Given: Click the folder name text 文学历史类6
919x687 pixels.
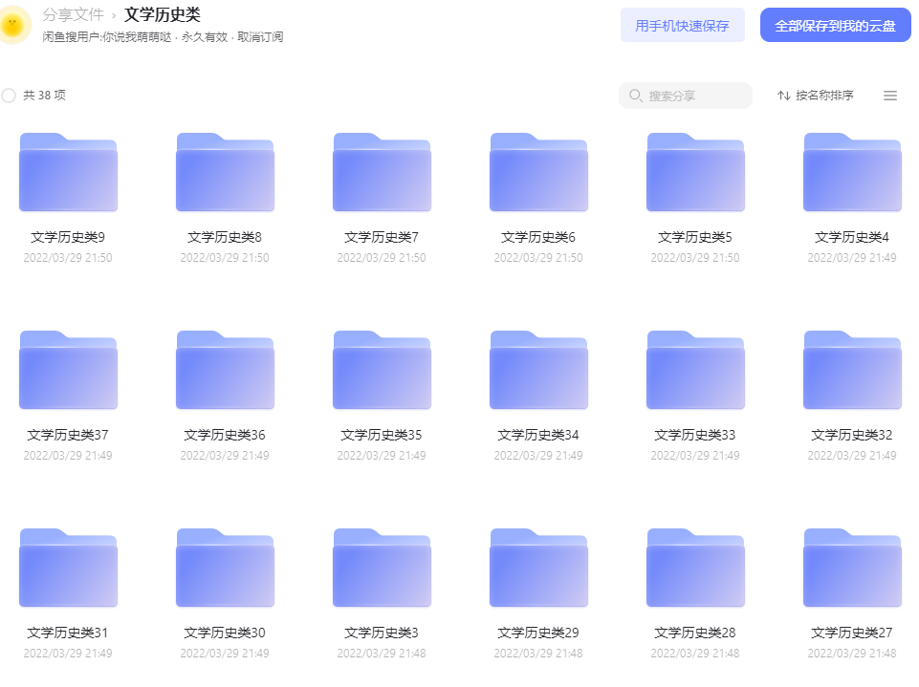Looking at the screenshot, I should 538,237.
